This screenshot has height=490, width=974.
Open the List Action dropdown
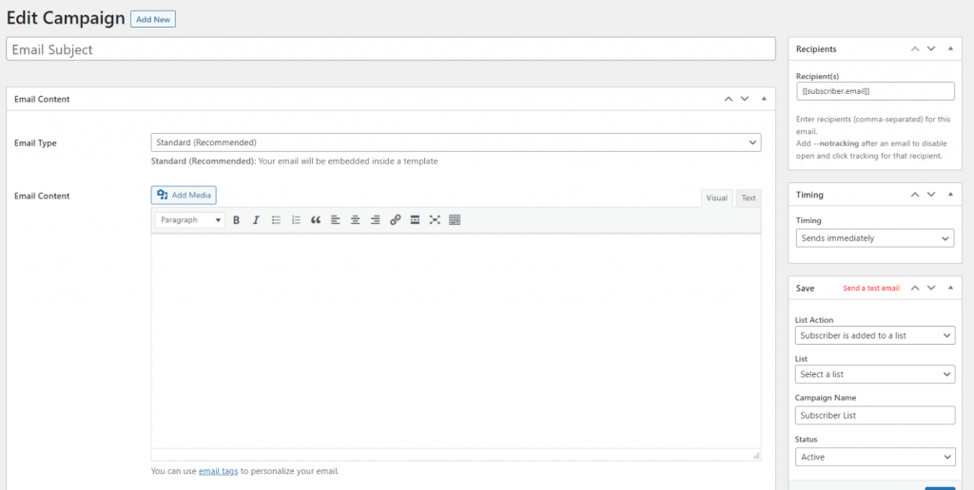(875, 335)
